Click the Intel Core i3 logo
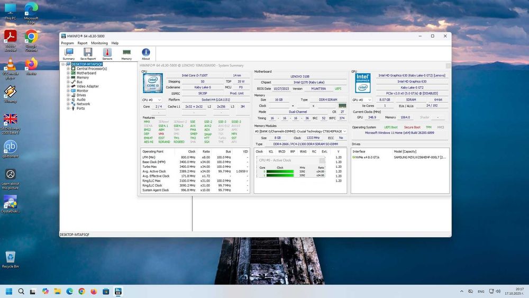Viewport: 529px width, 298px height. coord(152,83)
